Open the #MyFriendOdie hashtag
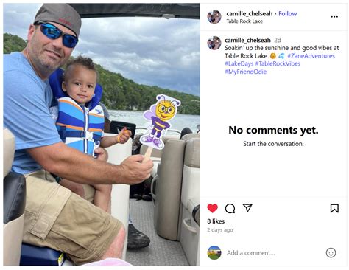The image size is (349, 270). [245, 72]
